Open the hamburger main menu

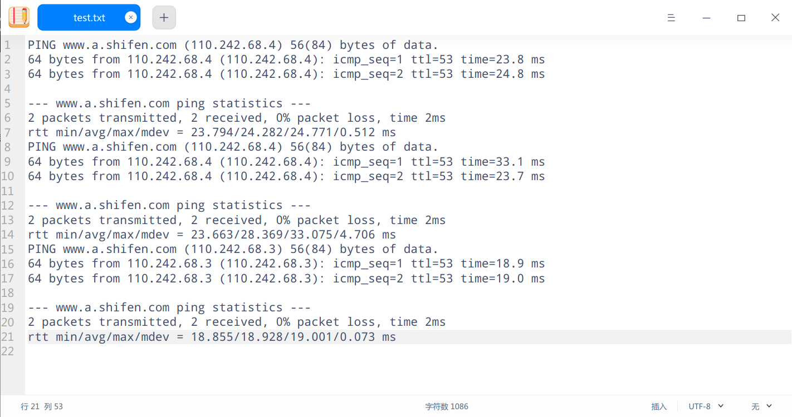pyautogui.click(x=671, y=18)
